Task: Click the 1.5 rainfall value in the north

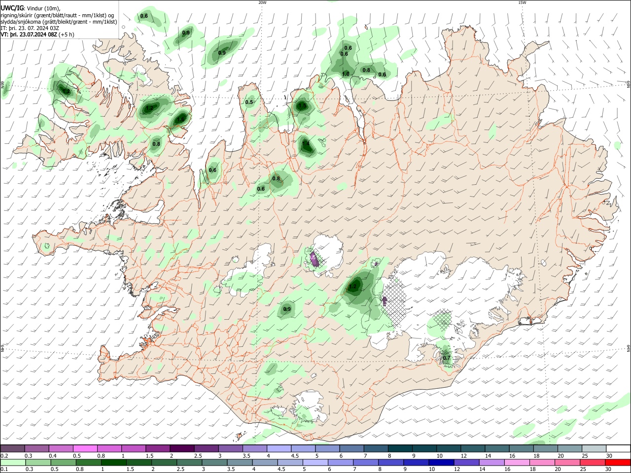Action: [x=302, y=106]
